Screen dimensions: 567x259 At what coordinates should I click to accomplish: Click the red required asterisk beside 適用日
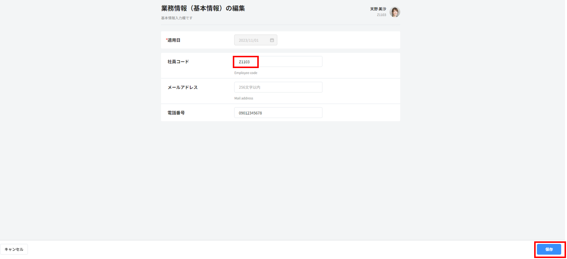coord(167,40)
